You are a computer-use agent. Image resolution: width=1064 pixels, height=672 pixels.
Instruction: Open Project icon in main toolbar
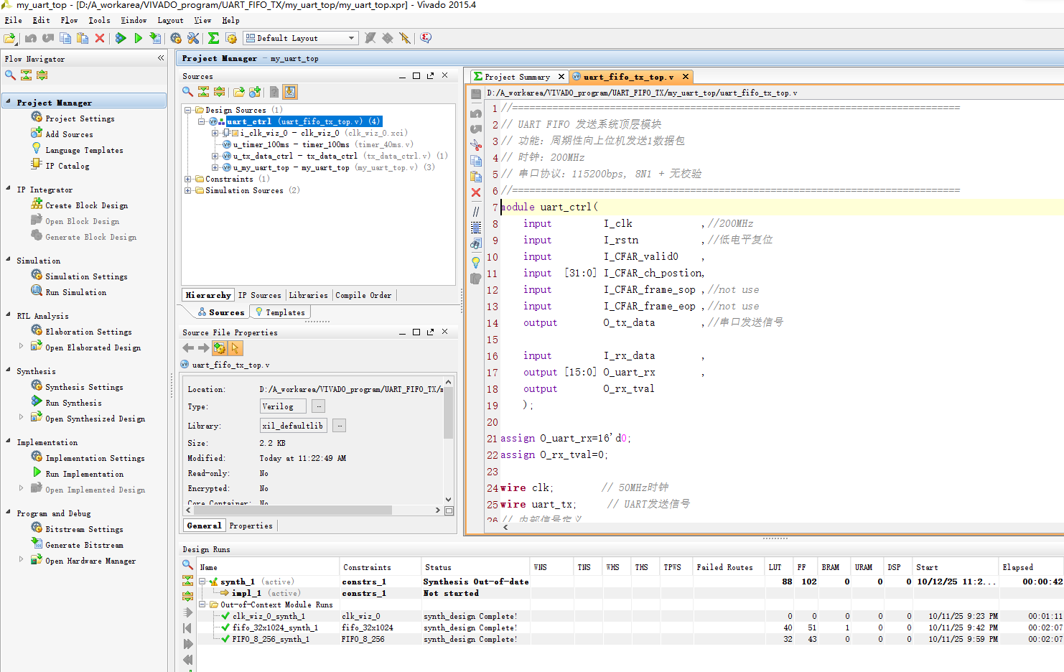coord(10,38)
